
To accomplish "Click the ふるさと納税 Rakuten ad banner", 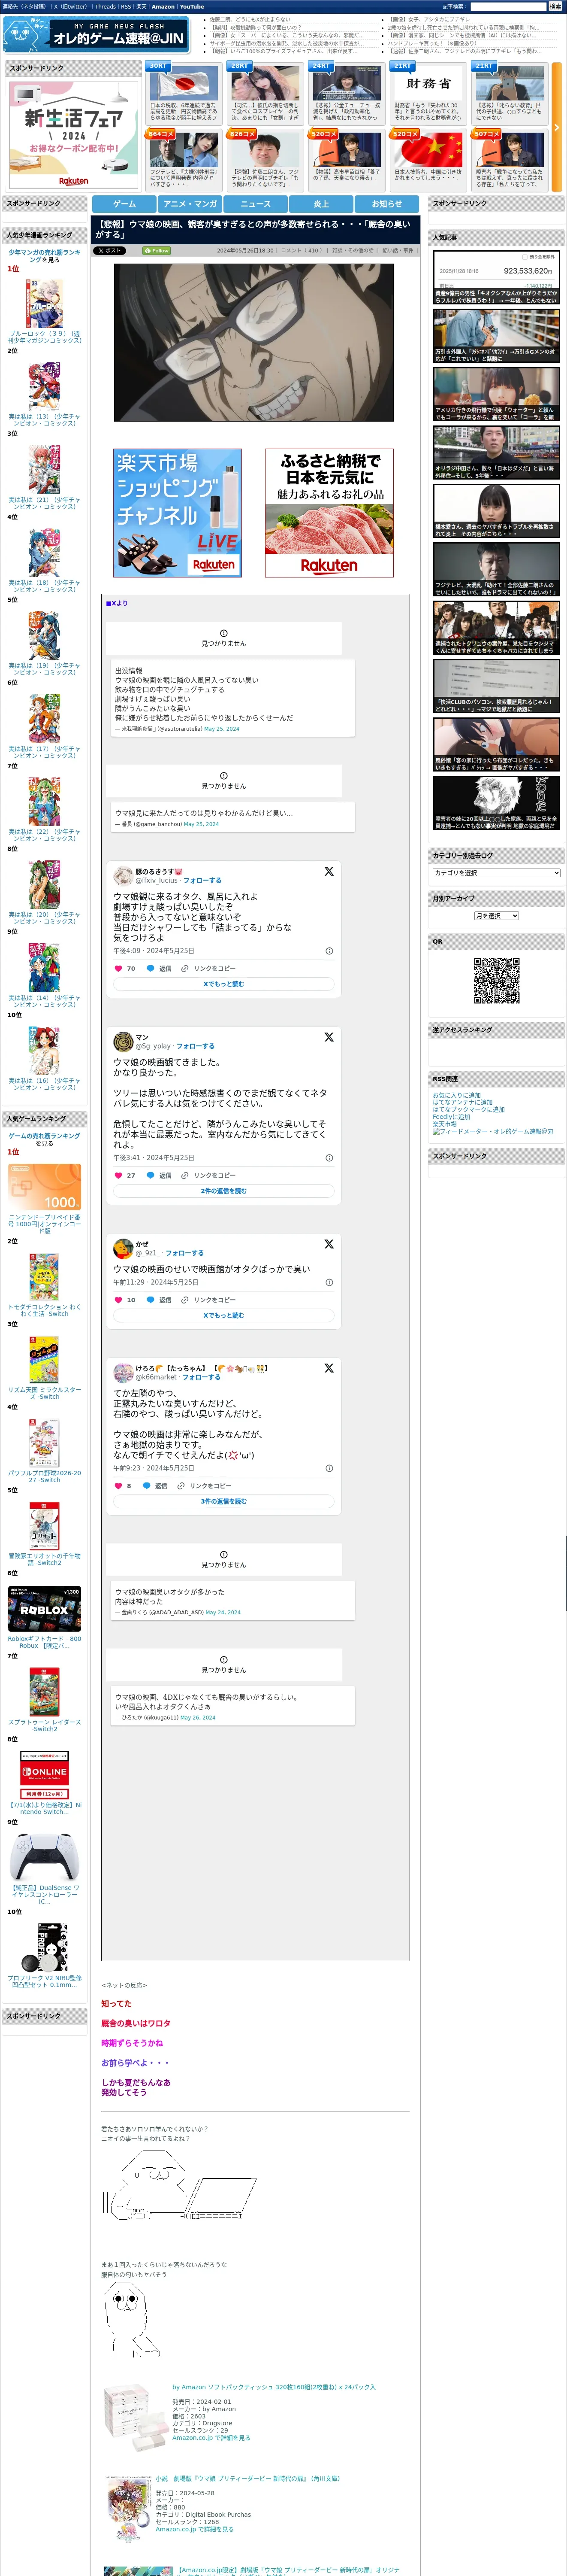I will point(329,513).
